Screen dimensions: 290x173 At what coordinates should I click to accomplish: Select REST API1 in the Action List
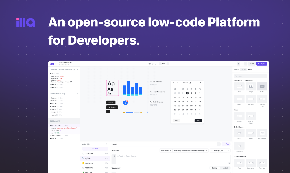point(95,154)
